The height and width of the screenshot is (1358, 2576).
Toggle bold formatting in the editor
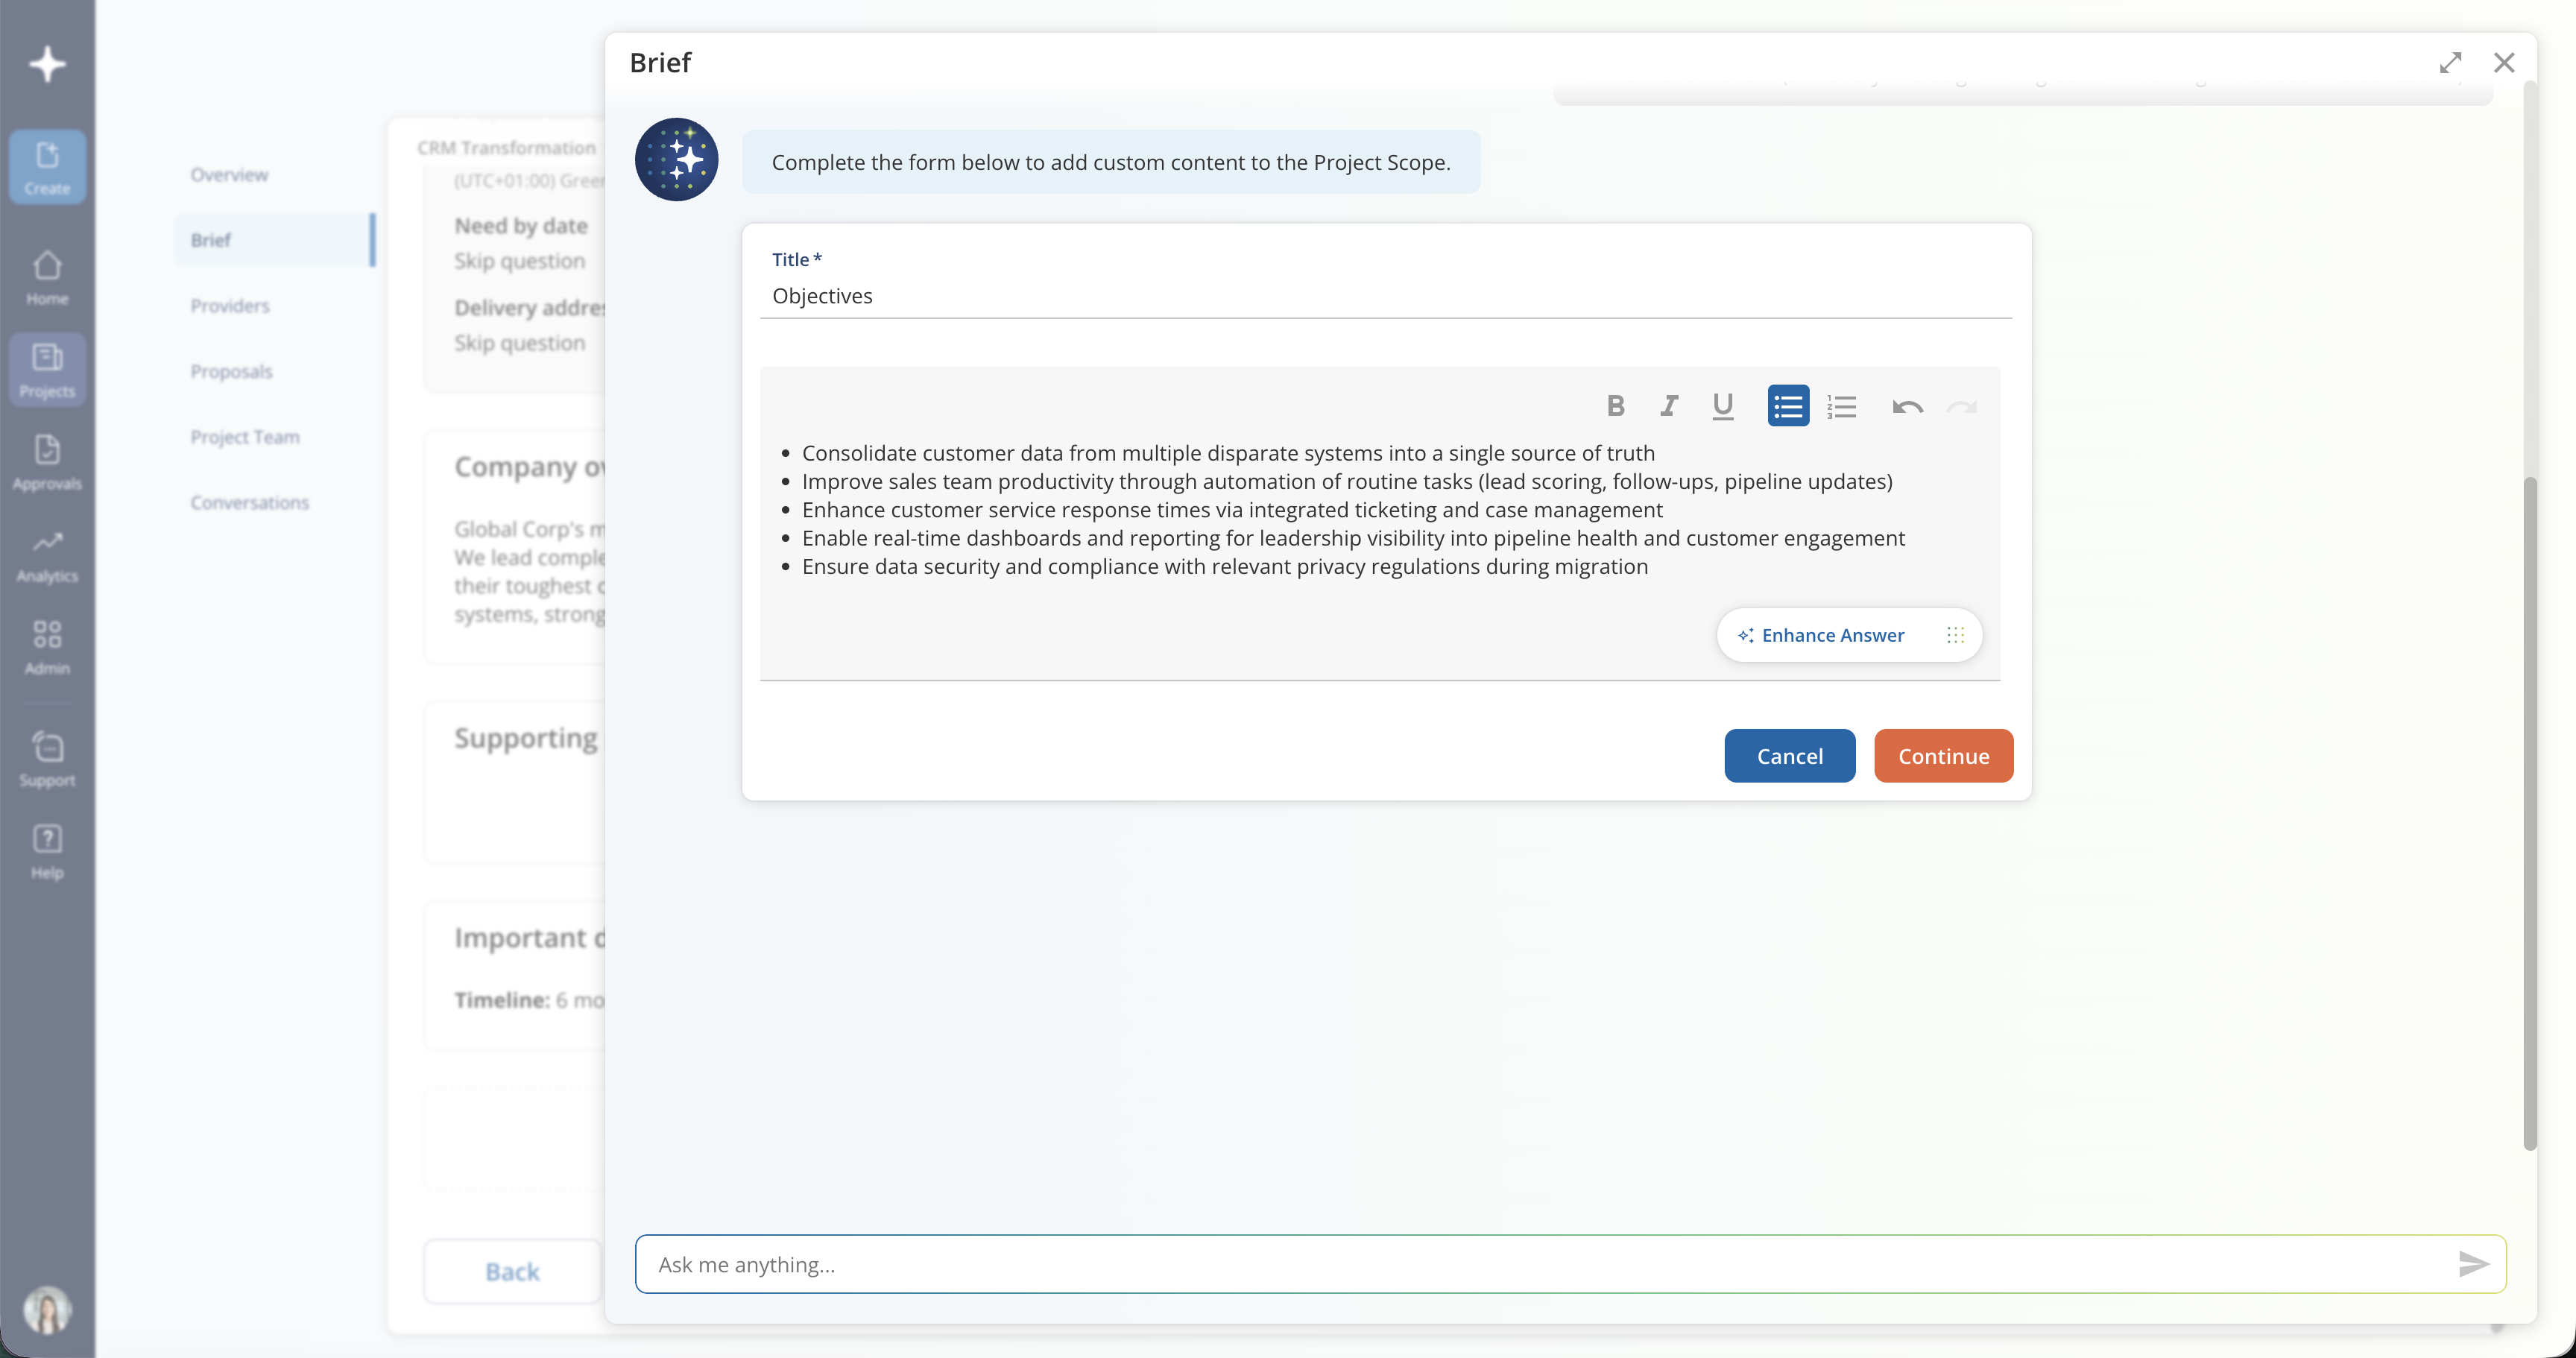coord(1615,406)
